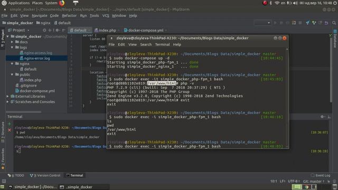Open the Refactor menu
The image size is (338, 190).
69,15
